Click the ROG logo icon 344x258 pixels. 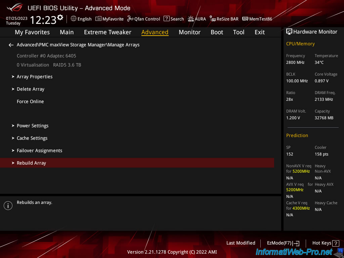tap(15, 7)
